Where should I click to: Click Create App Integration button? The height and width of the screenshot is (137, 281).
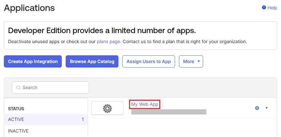click(33, 61)
